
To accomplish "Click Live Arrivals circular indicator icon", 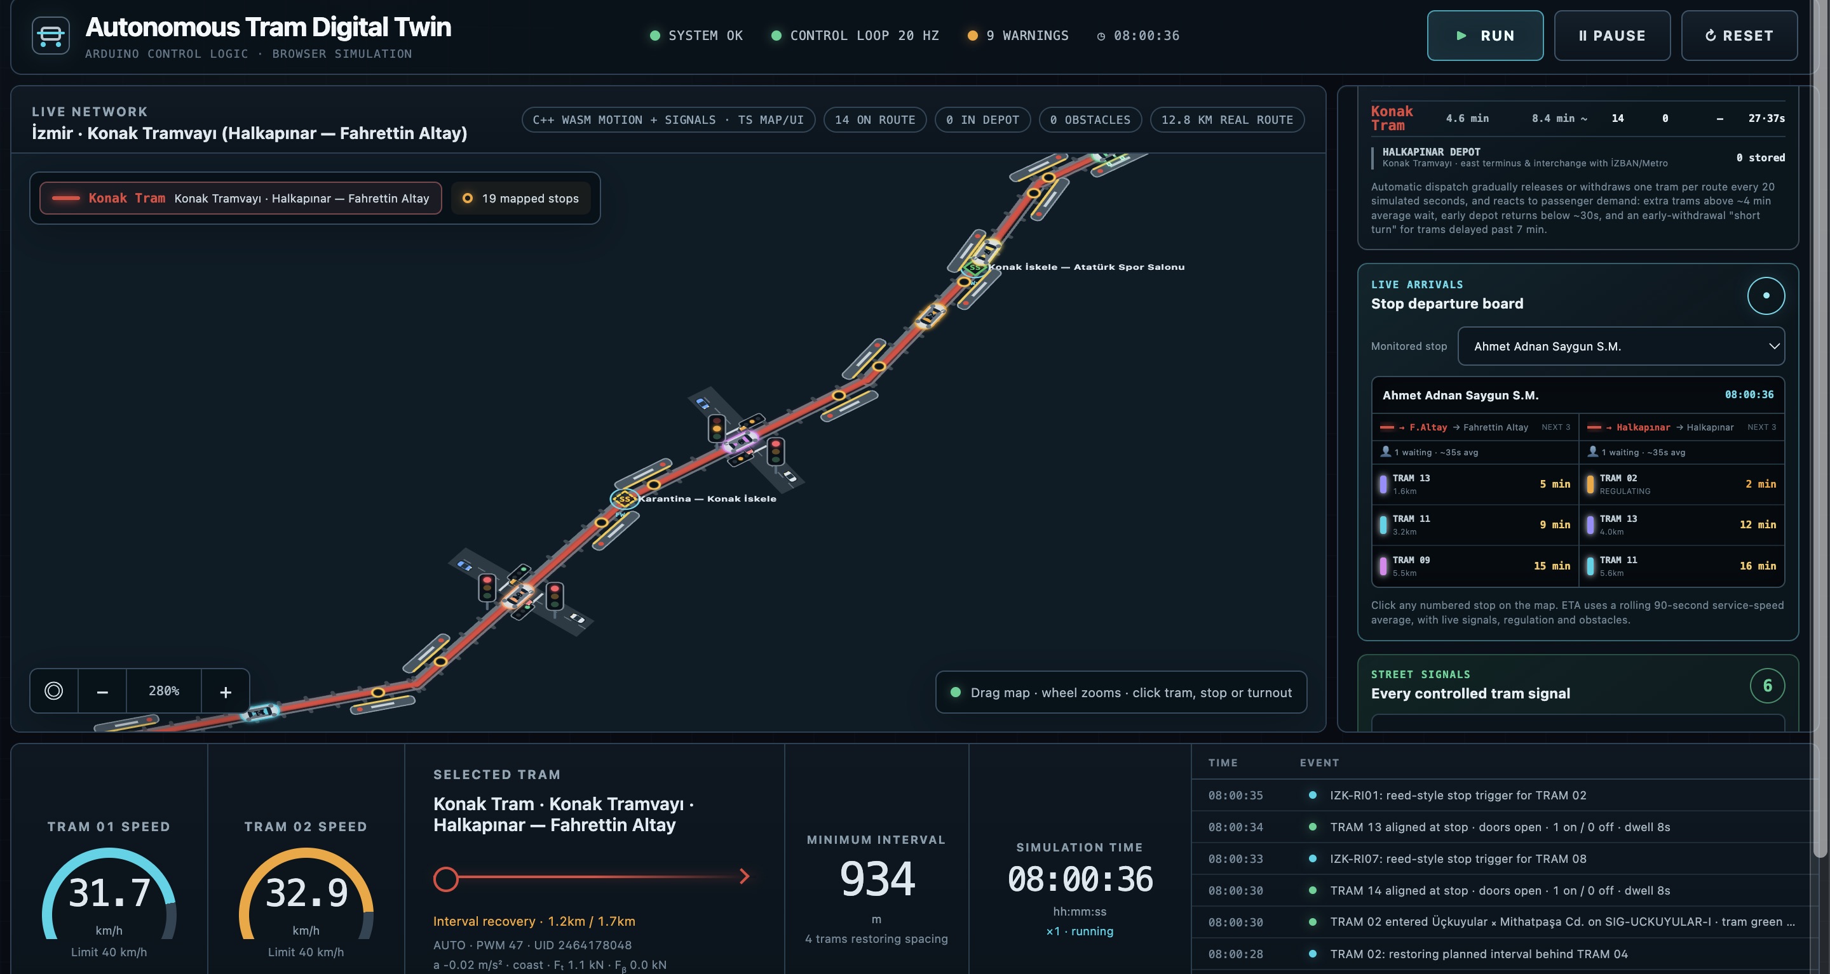I will [1765, 295].
